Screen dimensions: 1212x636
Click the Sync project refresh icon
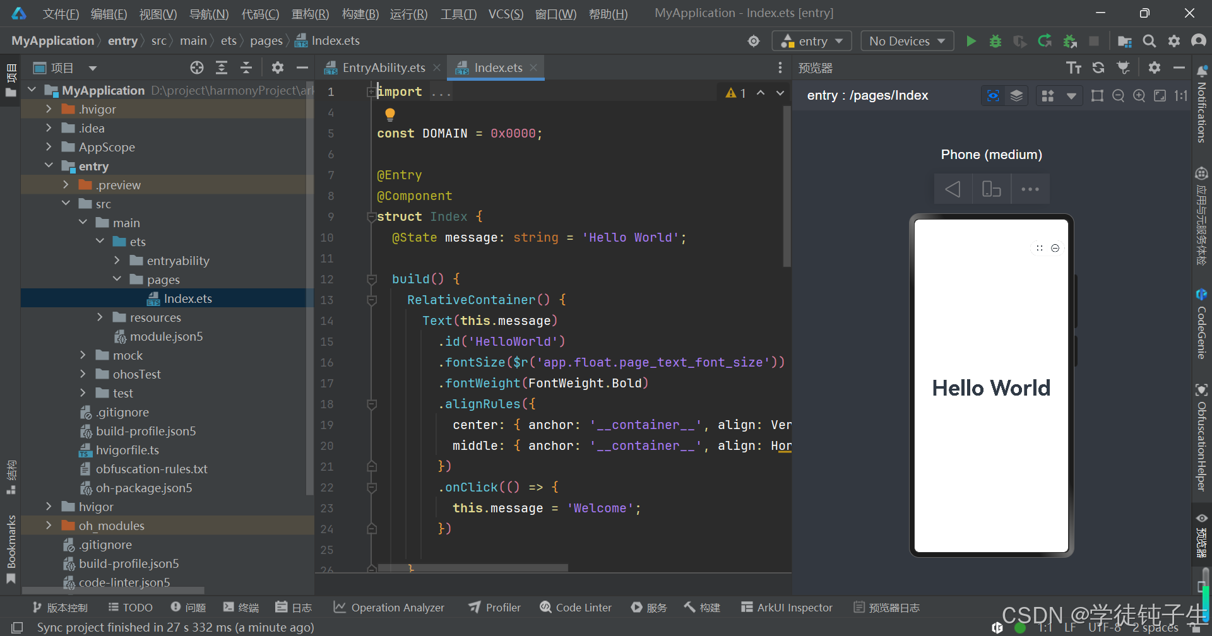coord(1045,41)
